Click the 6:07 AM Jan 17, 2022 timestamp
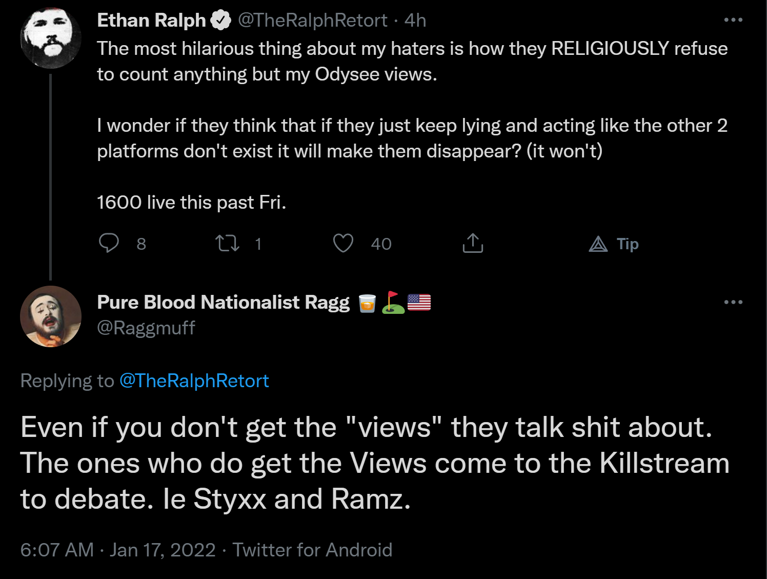Image resolution: width=767 pixels, height=579 pixels. click(118, 550)
